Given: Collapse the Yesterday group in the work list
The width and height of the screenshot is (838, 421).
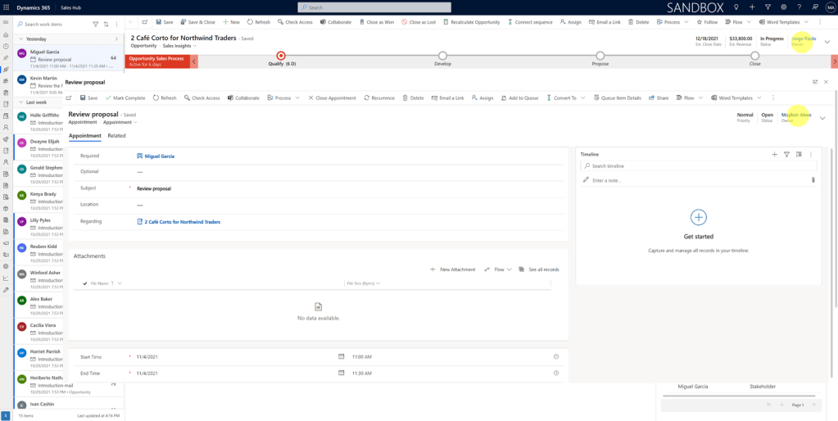Looking at the screenshot, I should (21, 38).
